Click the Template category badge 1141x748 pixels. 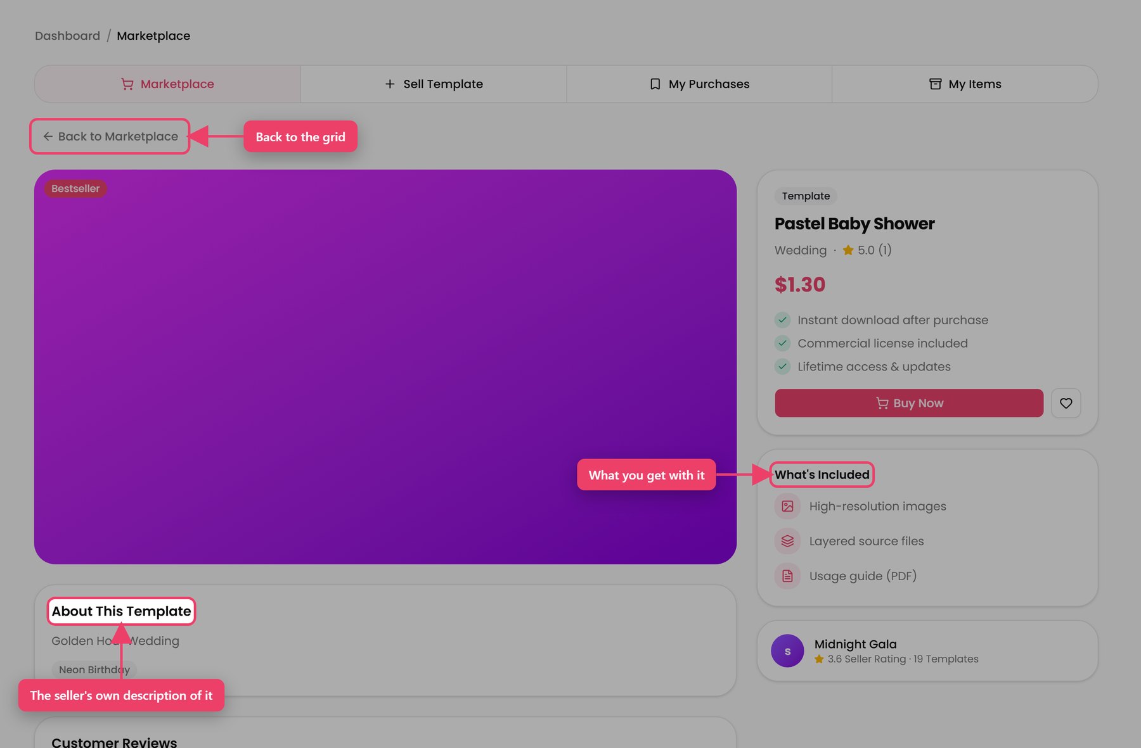(806, 196)
